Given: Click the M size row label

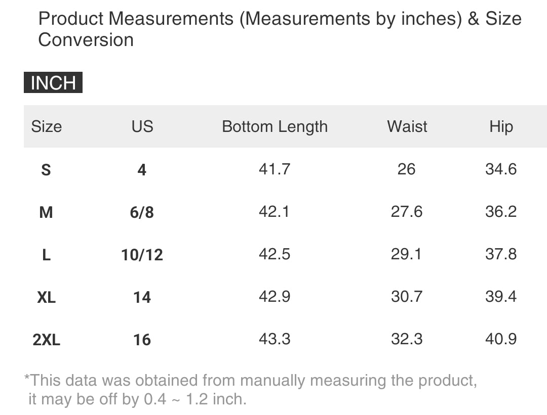Looking at the screenshot, I should click(46, 212).
